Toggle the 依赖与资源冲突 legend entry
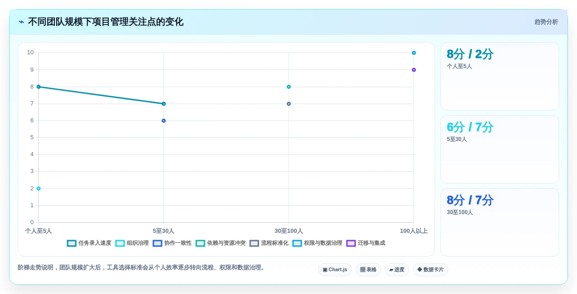577x294 pixels. coord(220,243)
